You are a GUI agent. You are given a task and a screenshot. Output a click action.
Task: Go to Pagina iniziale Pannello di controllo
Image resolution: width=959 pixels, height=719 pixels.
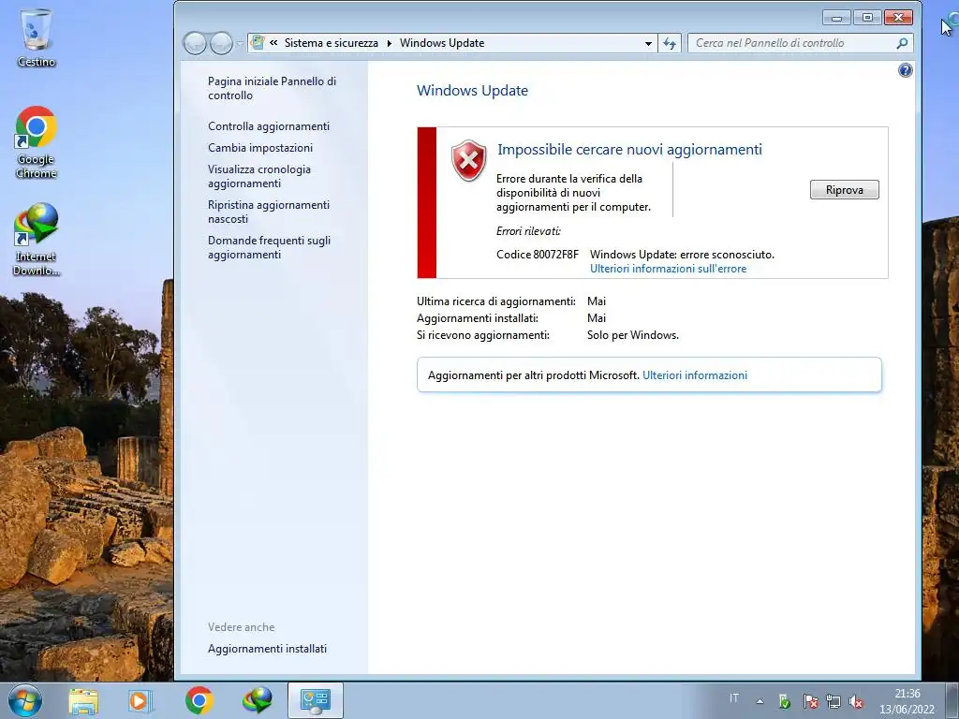[273, 88]
